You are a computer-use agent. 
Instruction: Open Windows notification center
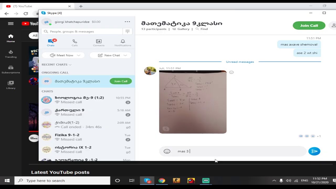point(334,181)
